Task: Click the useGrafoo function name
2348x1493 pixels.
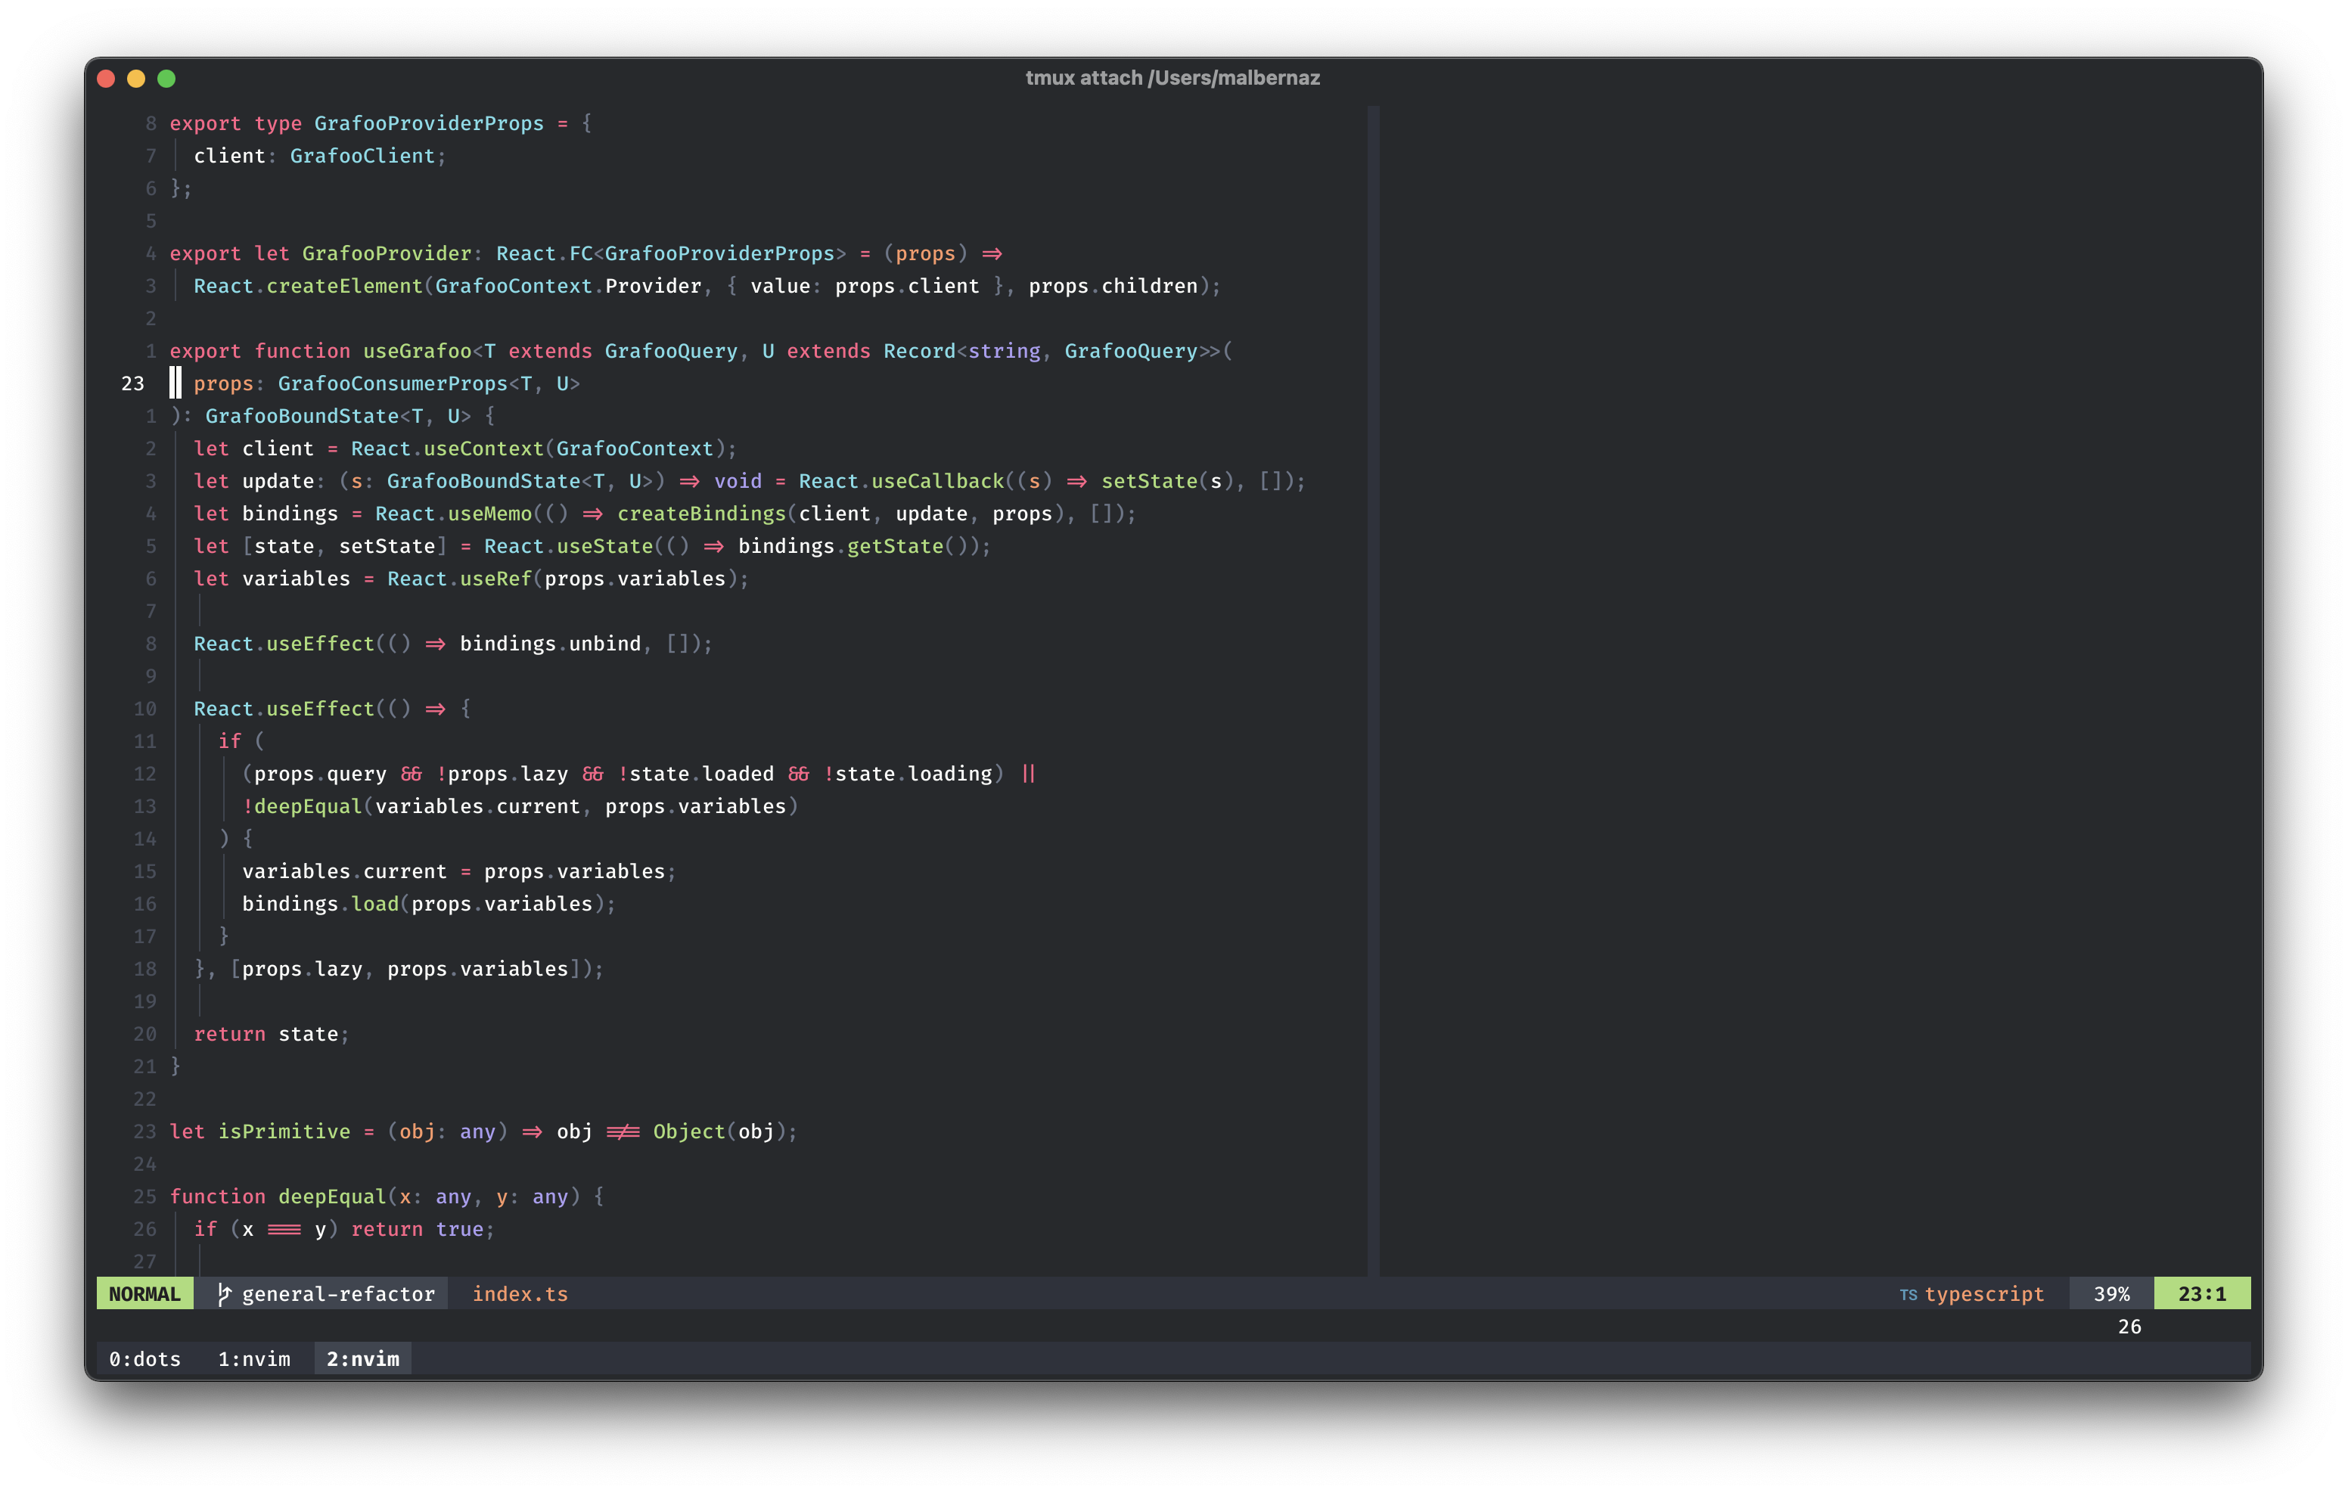Action: tap(418, 351)
